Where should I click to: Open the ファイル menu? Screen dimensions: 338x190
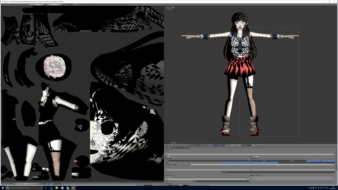[x=7, y=5]
